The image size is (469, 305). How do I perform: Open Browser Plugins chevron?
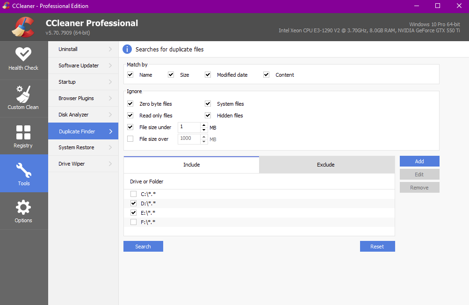tap(110, 98)
